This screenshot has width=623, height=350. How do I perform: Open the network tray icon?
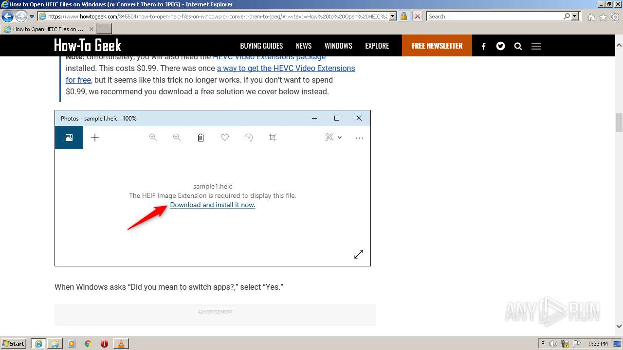[x=565, y=344]
